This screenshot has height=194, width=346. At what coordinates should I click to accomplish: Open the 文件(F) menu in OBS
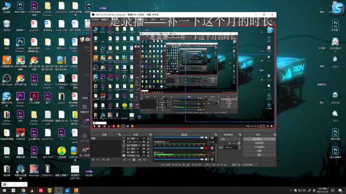point(95,19)
